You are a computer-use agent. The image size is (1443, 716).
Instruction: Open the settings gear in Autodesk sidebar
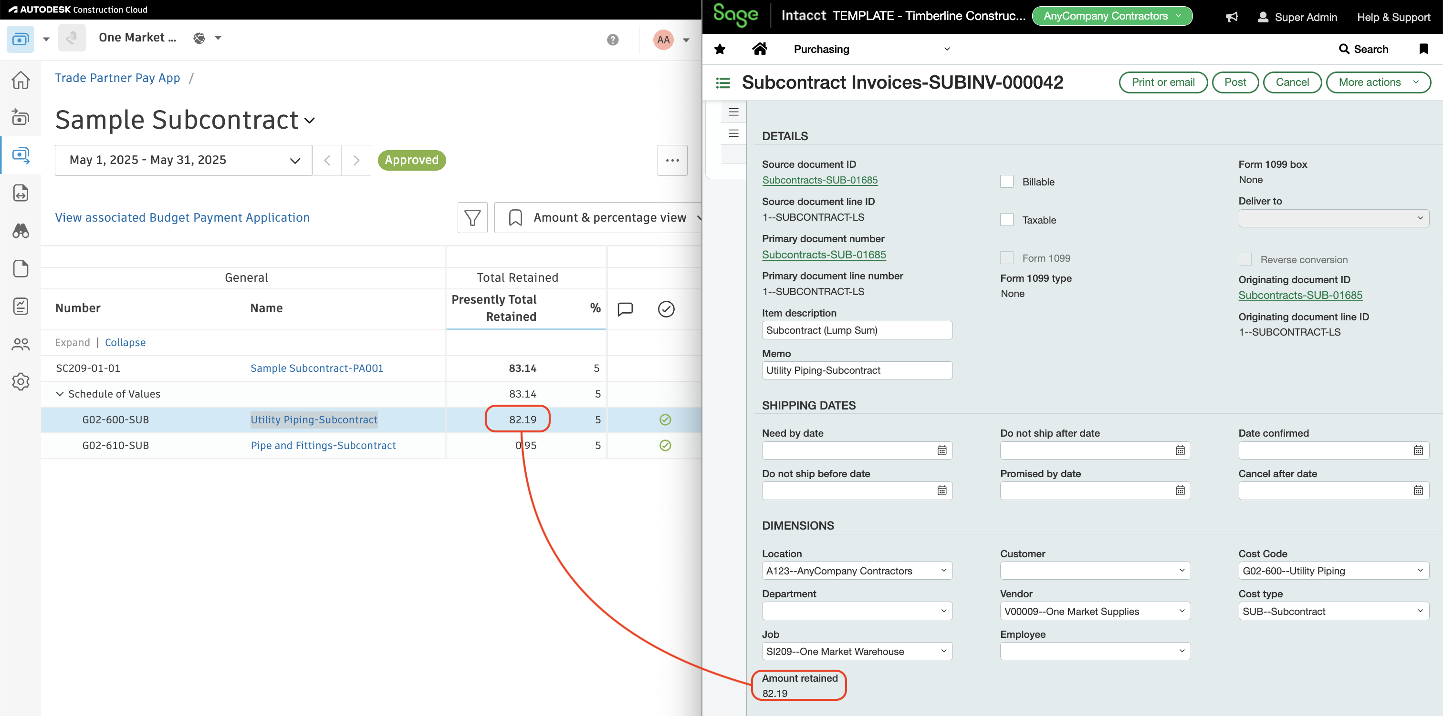point(21,381)
